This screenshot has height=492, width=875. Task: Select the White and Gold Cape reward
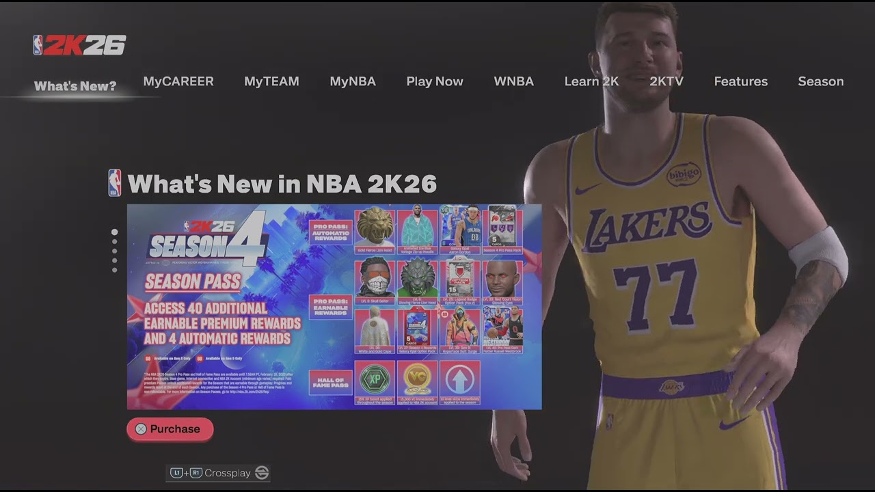pyautogui.click(x=375, y=330)
